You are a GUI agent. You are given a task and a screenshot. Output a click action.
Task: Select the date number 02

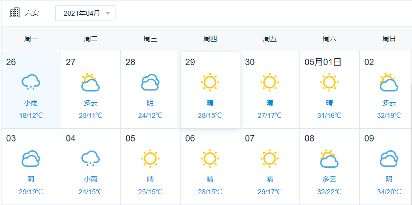pos(369,62)
